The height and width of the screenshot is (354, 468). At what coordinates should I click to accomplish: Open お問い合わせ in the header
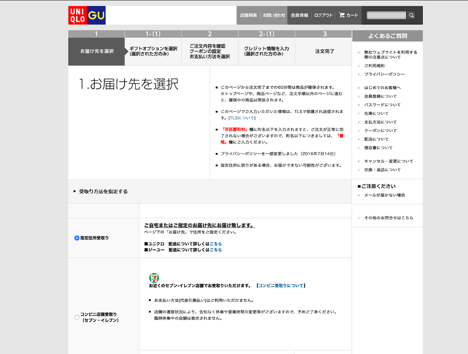[274, 15]
